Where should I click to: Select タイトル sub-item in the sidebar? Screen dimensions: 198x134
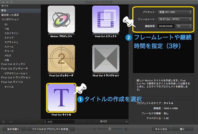(x=9, y=87)
